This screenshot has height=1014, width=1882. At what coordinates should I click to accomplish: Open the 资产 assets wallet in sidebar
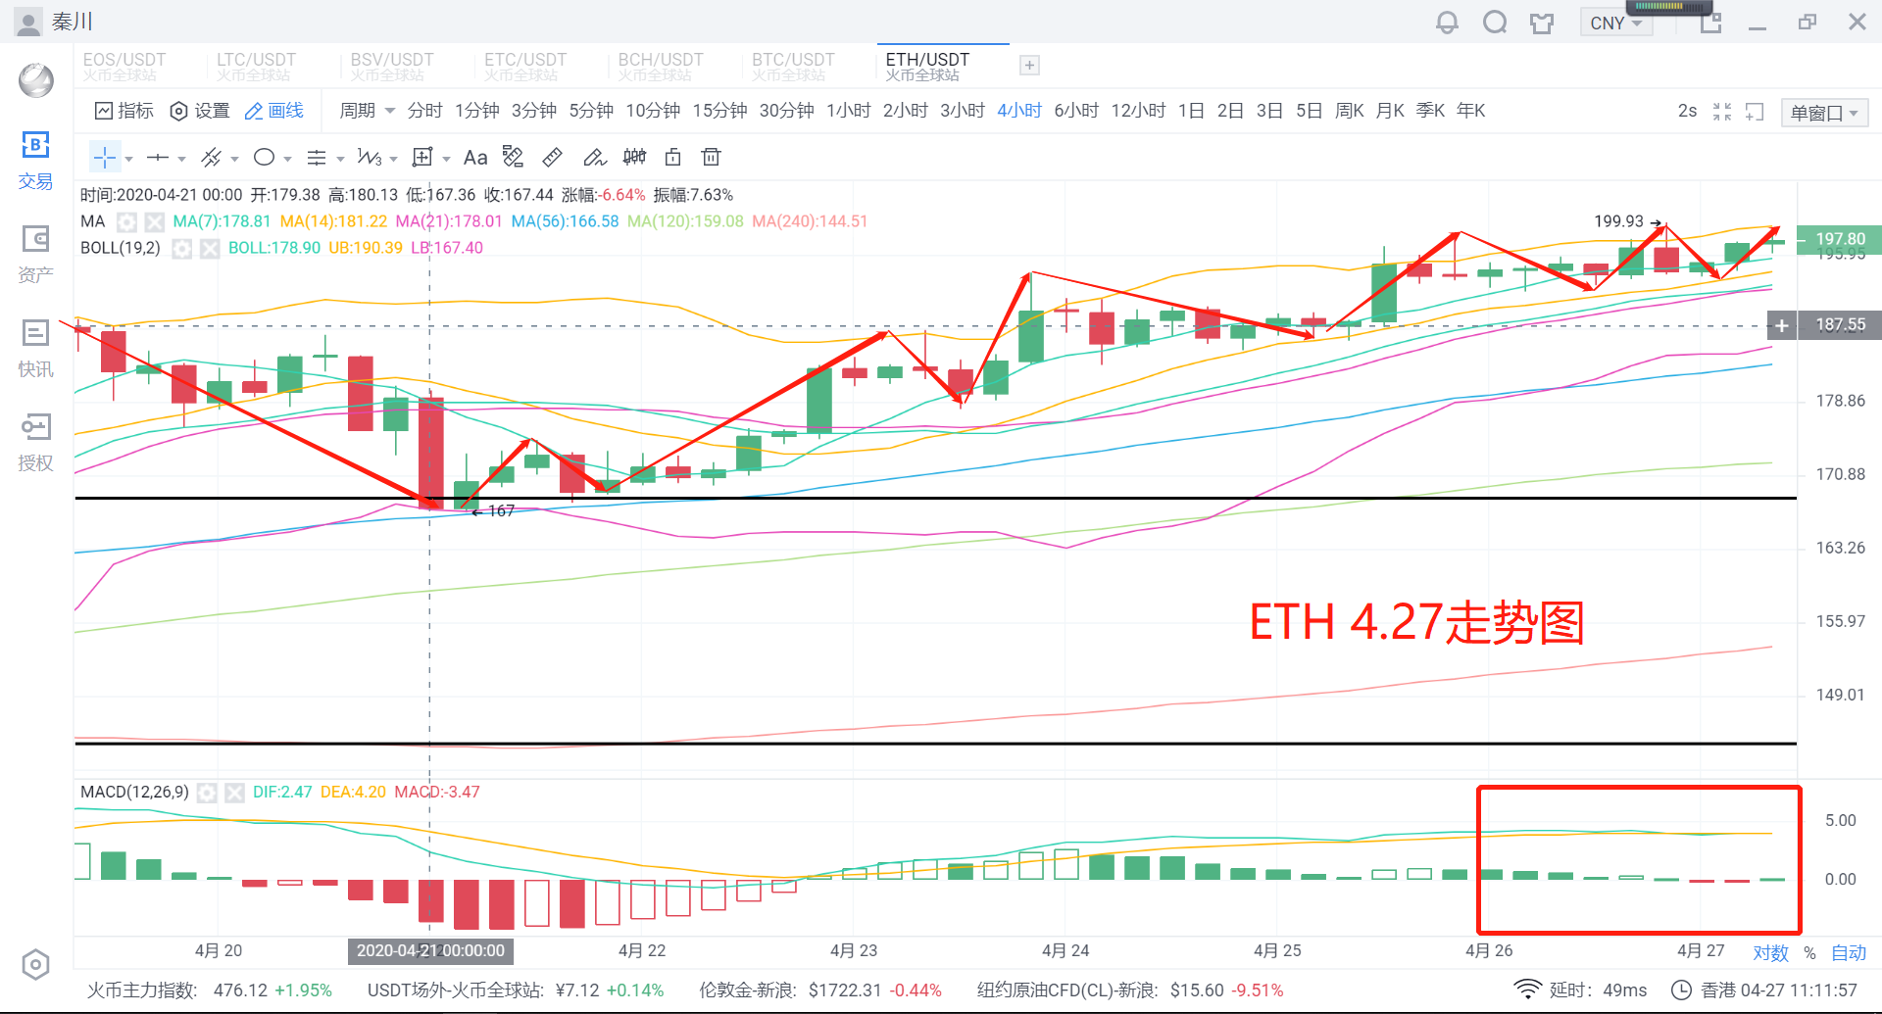[x=35, y=255]
